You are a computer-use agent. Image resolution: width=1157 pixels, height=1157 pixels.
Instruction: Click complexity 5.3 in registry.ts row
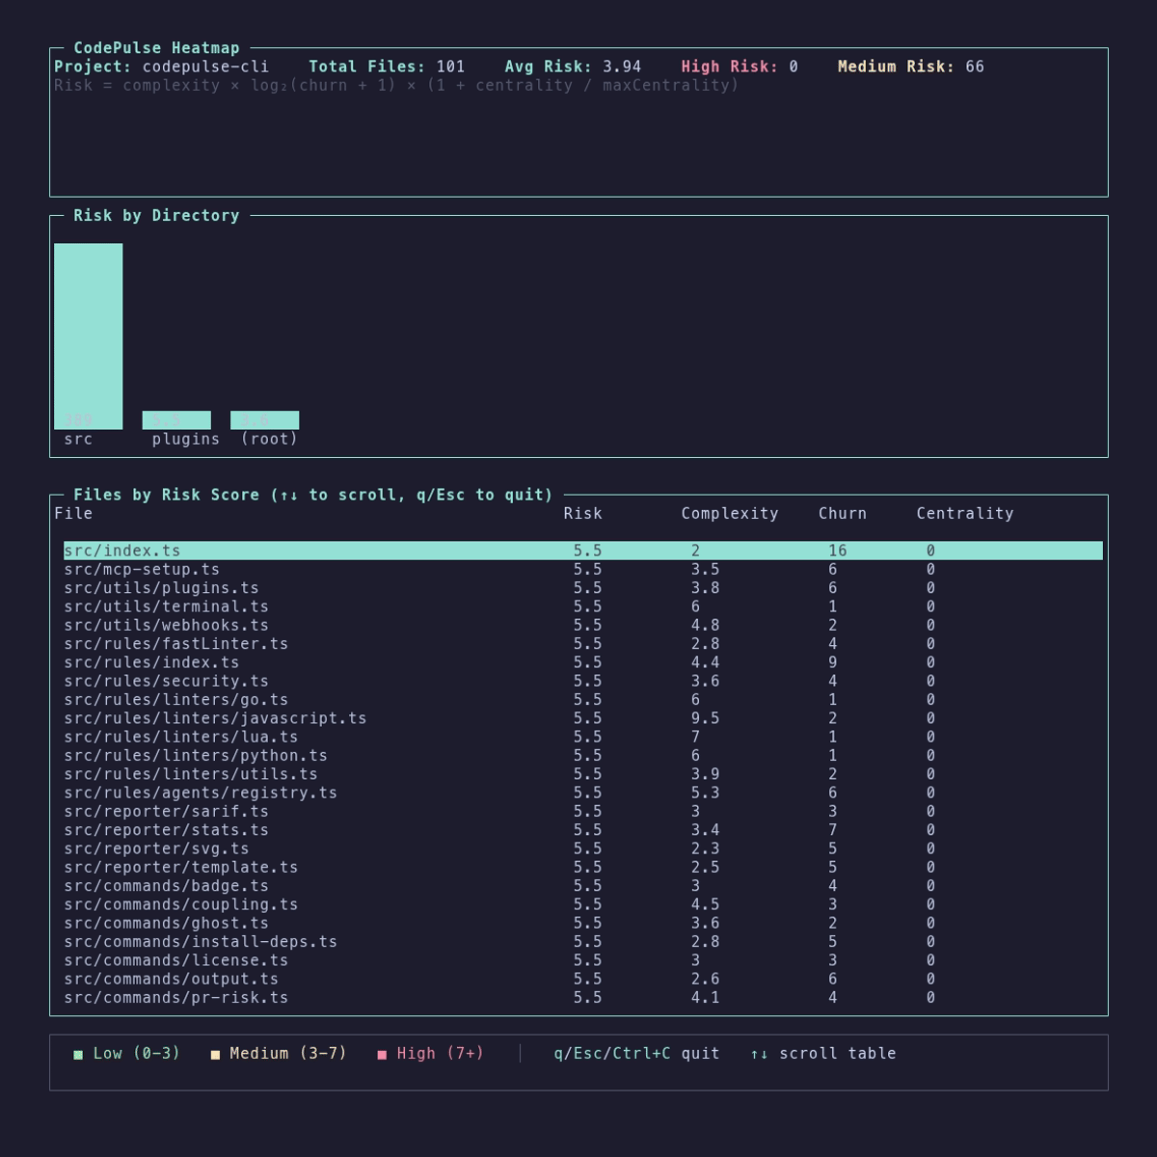(705, 793)
